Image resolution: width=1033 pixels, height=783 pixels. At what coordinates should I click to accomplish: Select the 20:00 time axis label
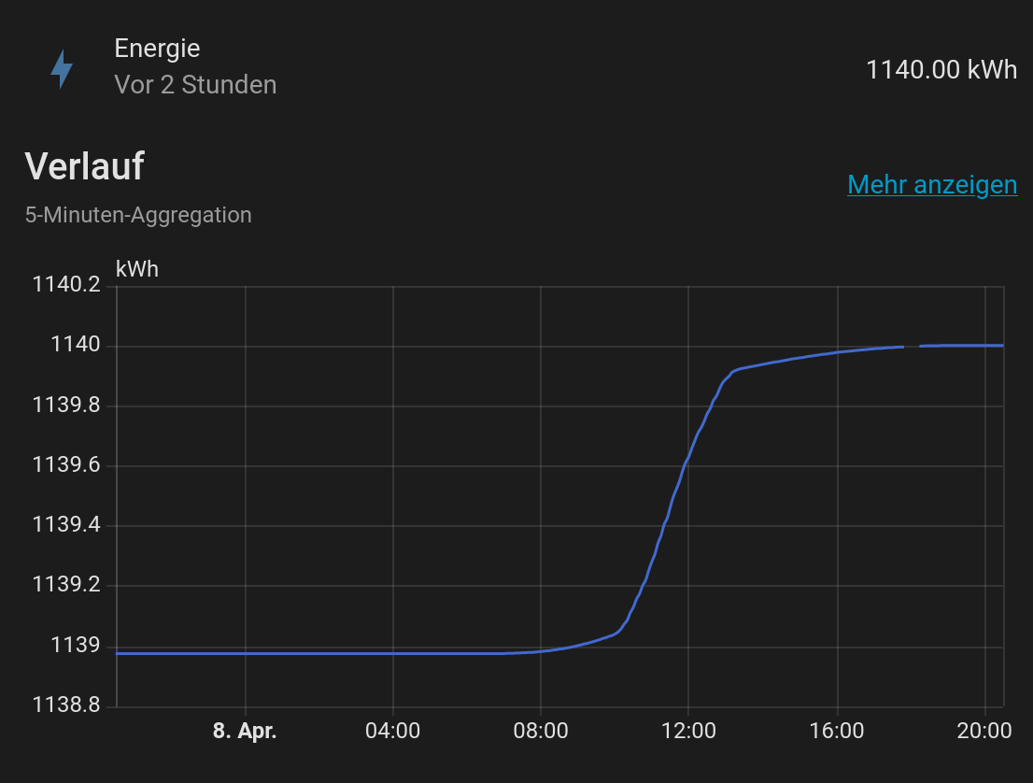[984, 731]
